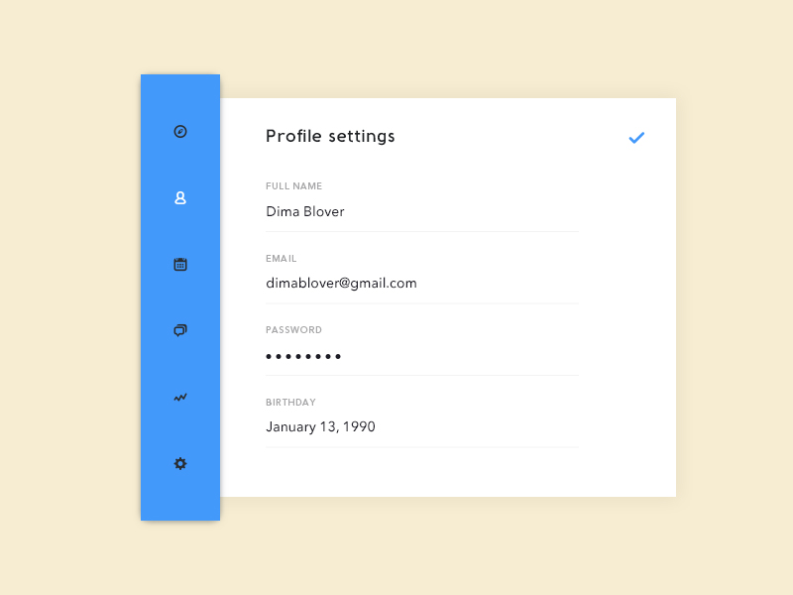793x595 pixels.
Task: Click the Full Name field with Dima Blover
Action: coord(421,212)
